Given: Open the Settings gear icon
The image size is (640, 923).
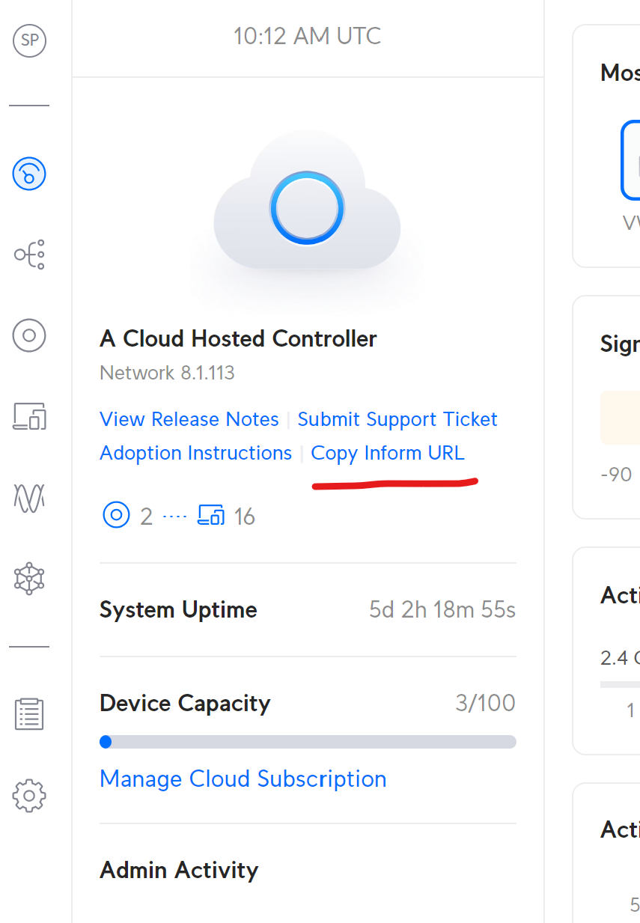Looking at the screenshot, I should click(29, 795).
